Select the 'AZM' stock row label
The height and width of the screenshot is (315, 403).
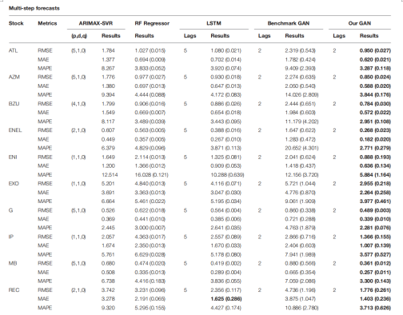[14, 77]
